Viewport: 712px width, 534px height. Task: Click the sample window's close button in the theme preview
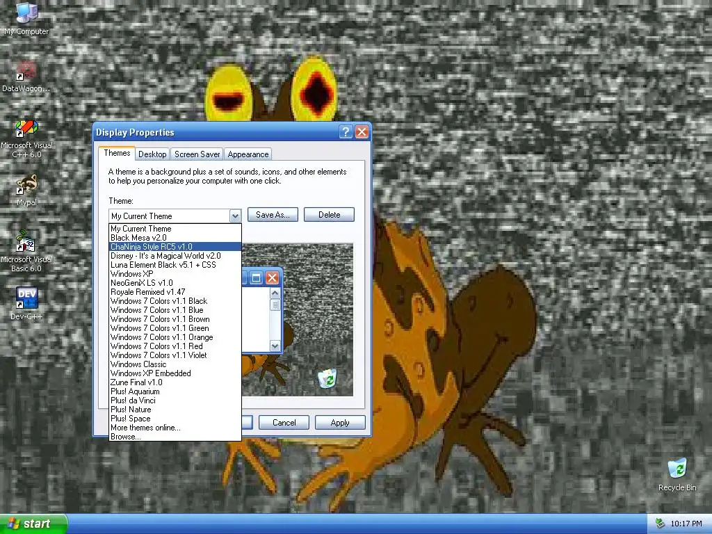tap(272, 277)
